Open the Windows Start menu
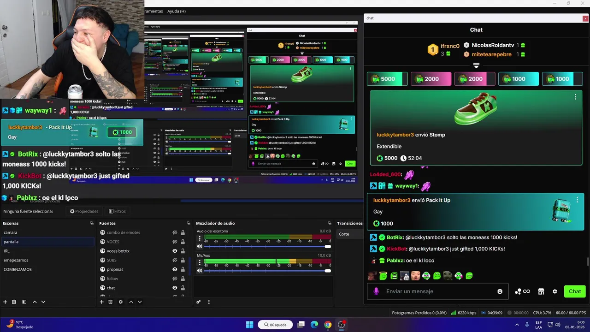 pos(249,325)
